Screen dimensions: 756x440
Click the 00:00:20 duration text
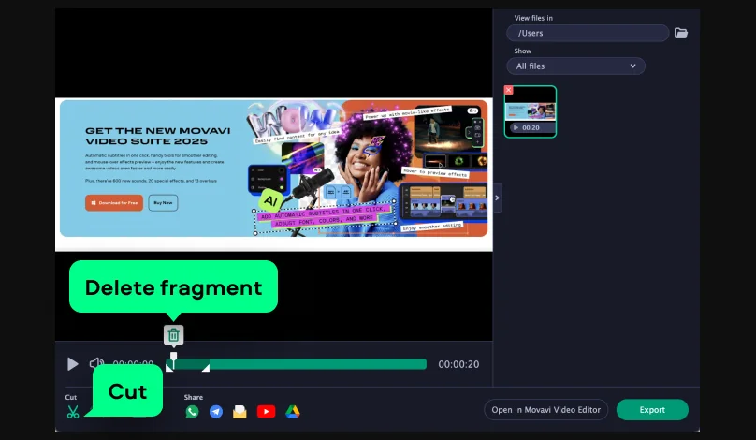[x=458, y=364]
